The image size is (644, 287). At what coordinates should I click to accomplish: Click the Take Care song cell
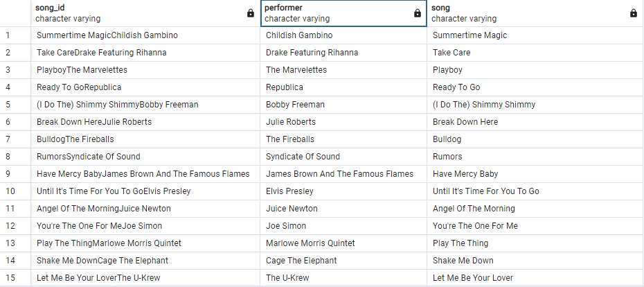pos(451,53)
